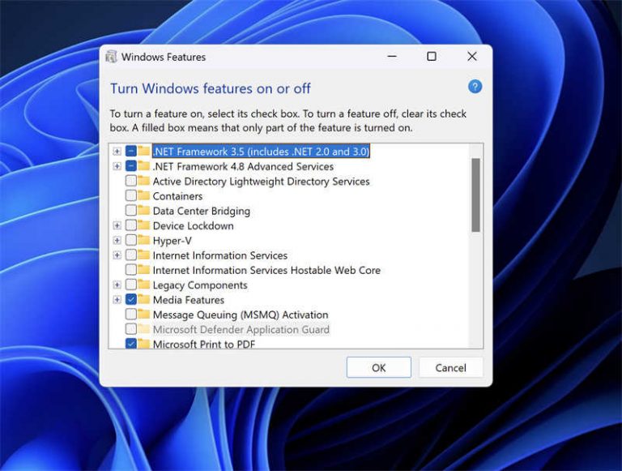Expand the Device Lockdown node
This screenshot has height=471, width=622.
click(x=117, y=225)
